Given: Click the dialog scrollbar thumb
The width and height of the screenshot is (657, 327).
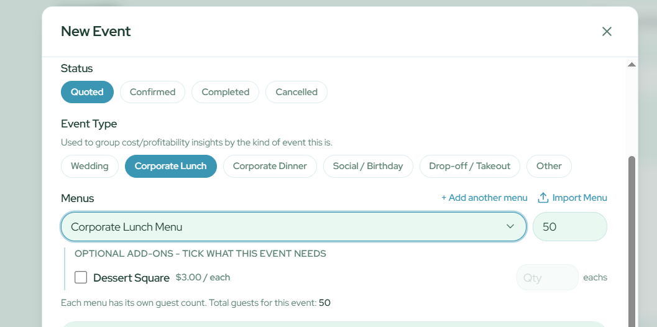Looking at the screenshot, I should (x=632, y=241).
